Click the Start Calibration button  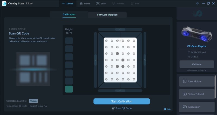[122, 101]
